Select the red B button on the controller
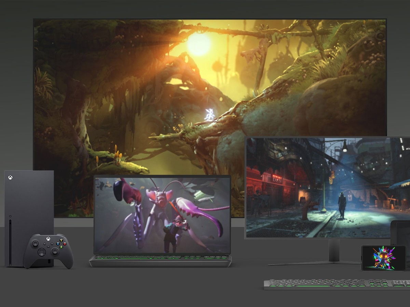 click(x=65, y=244)
